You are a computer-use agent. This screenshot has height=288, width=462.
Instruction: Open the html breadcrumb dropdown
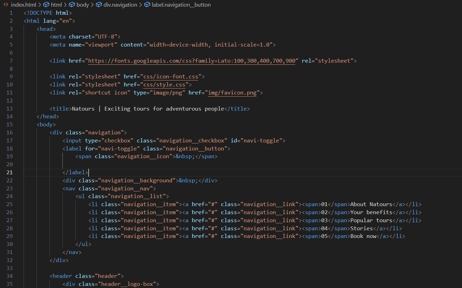coord(56,5)
